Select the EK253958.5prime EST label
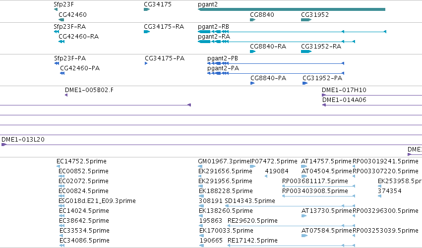 [400, 181]
